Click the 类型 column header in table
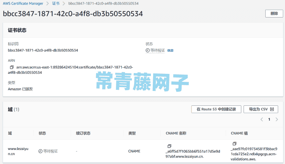Viewport: 285px width, 164px height. tap(132, 133)
